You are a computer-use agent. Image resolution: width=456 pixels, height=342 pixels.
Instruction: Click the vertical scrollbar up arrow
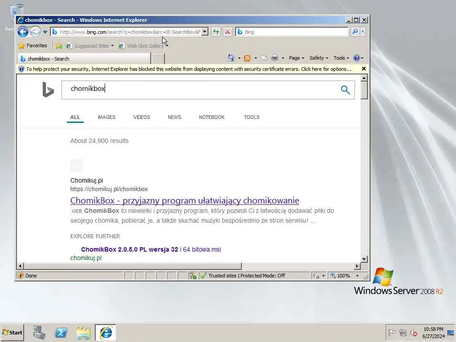tap(364, 78)
